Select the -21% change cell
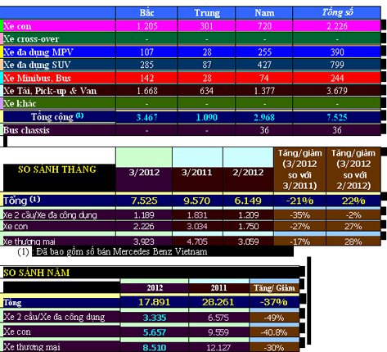The width and height of the screenshot is (387, 352). point(299,201)
